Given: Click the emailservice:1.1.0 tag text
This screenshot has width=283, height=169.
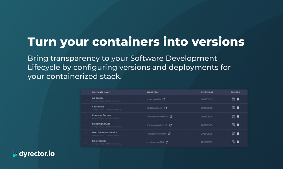Looking at the screenshot, I should click(155, 142).
